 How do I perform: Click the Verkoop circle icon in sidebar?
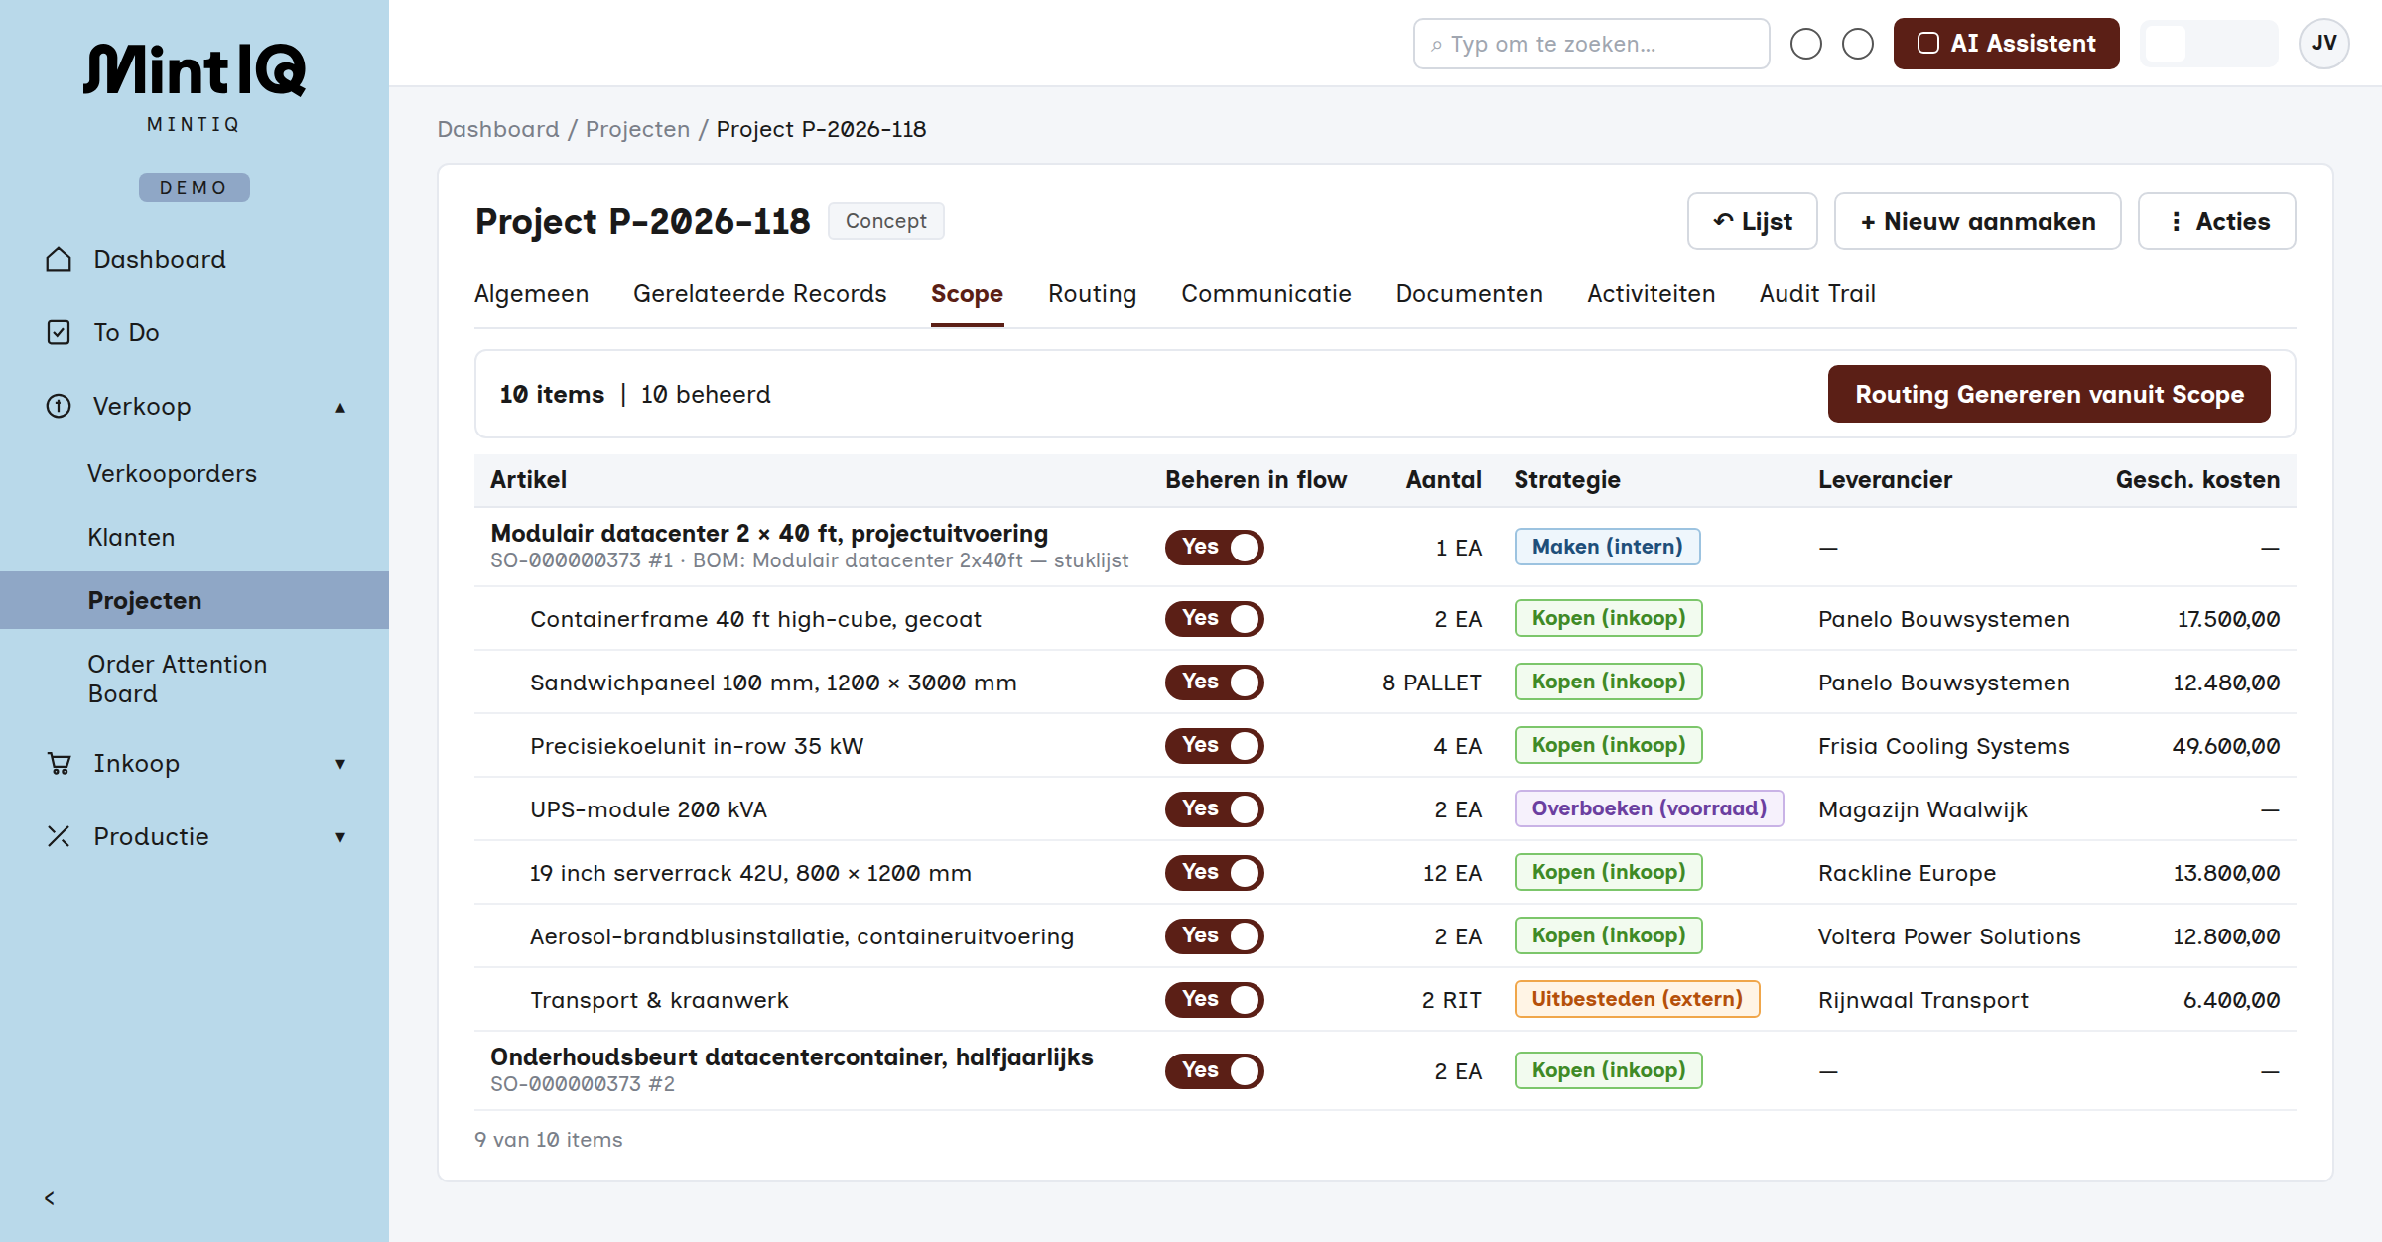coord(59,406)
